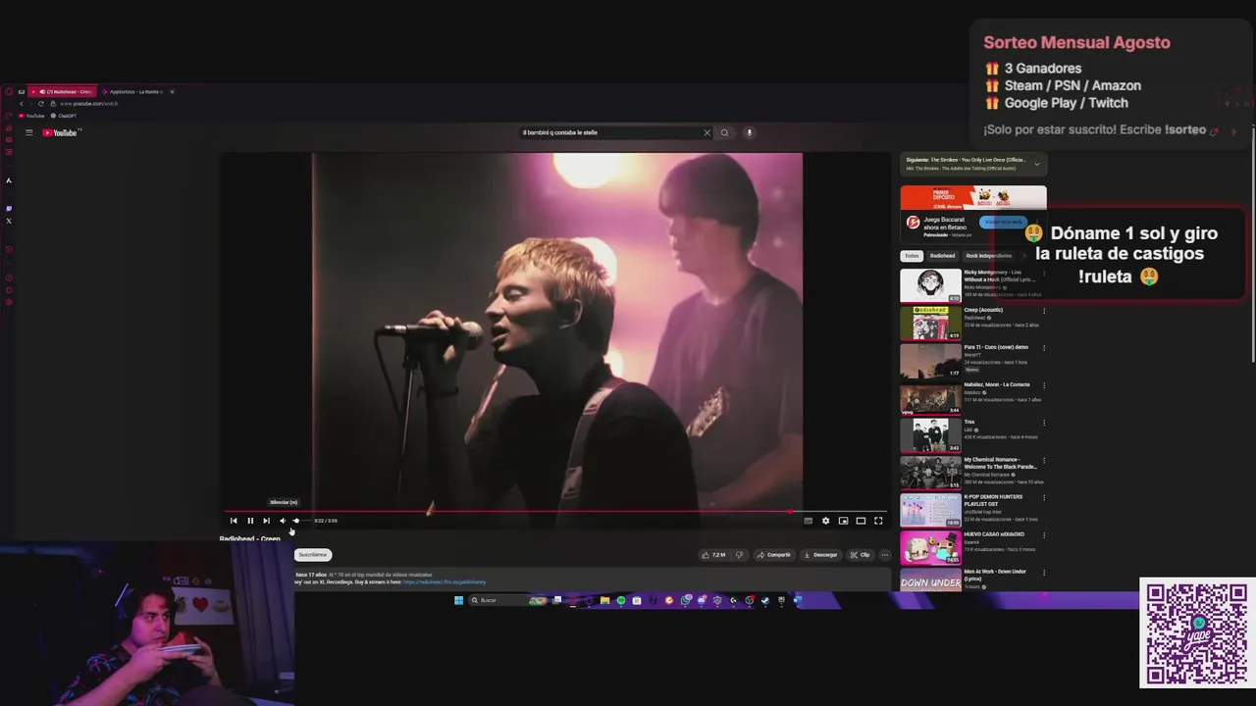Open Ricky Montgomery Line Without a Hook thumbnail
Screen dimensions: 1256x706
[x=931, y=285]
